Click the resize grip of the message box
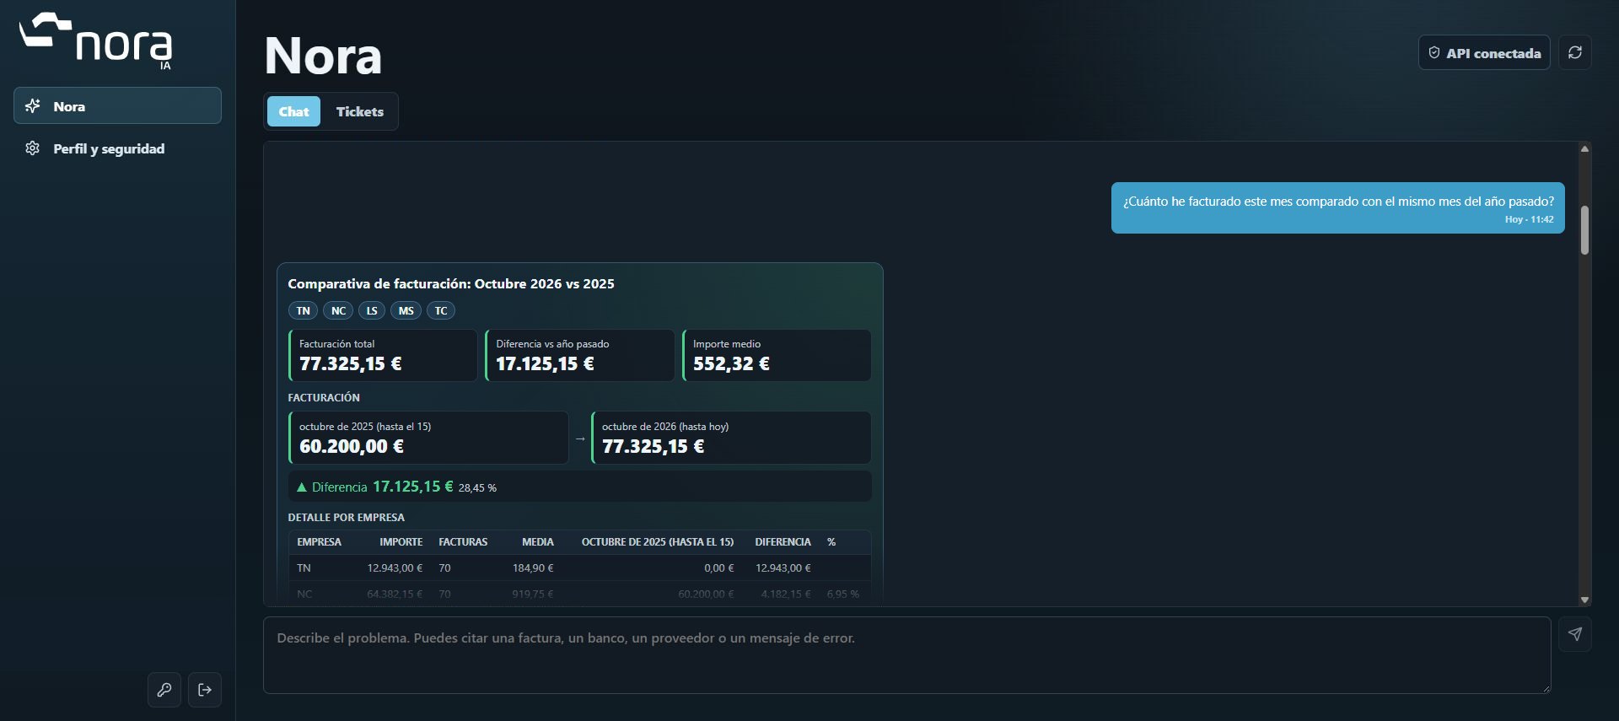Viewport: 1619px width, 721px height. [1545, 688]
